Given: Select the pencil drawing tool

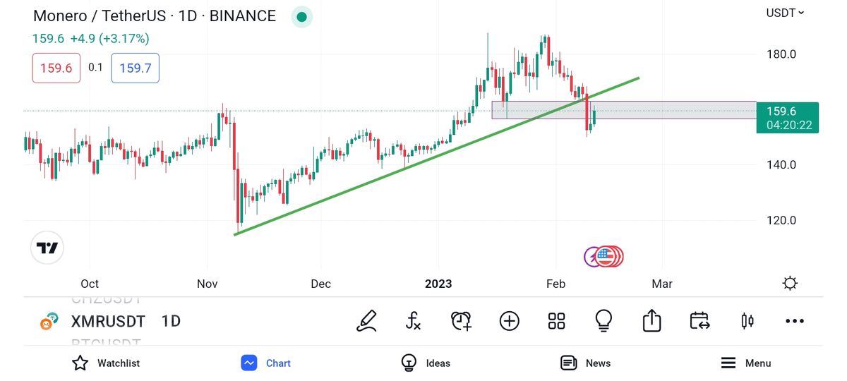Looking at the screenshot, I should point(366,321).
